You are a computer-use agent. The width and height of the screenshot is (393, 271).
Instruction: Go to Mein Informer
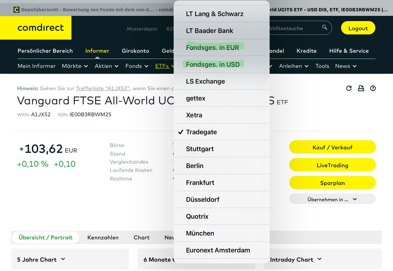(x=37, y=66)
